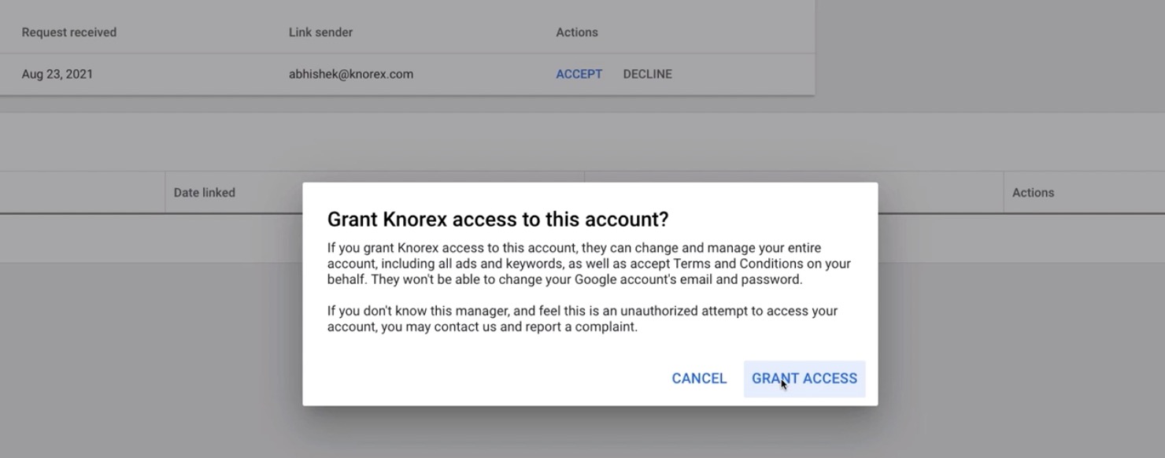Select the Aug 23, 2021 date cell
This screenshot has height=458, width=1165.
[x=57, y=74]
